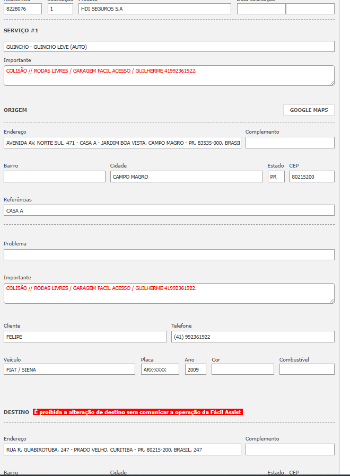Click the origin Endereço field with Avenida Norte Sul
The width and height of the screenshot is (350, 476).
pos(122,143)
